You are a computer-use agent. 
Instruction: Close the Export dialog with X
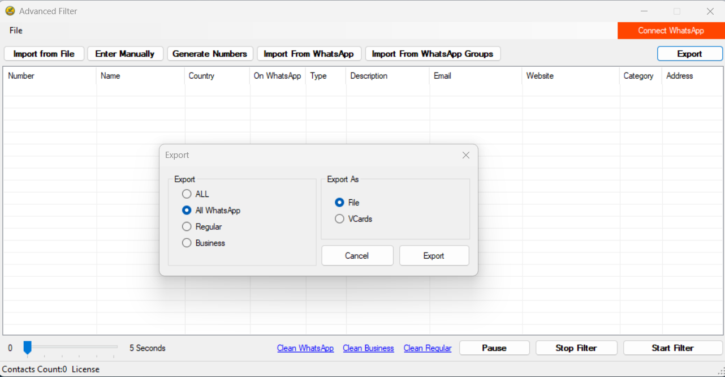(465, 155)
